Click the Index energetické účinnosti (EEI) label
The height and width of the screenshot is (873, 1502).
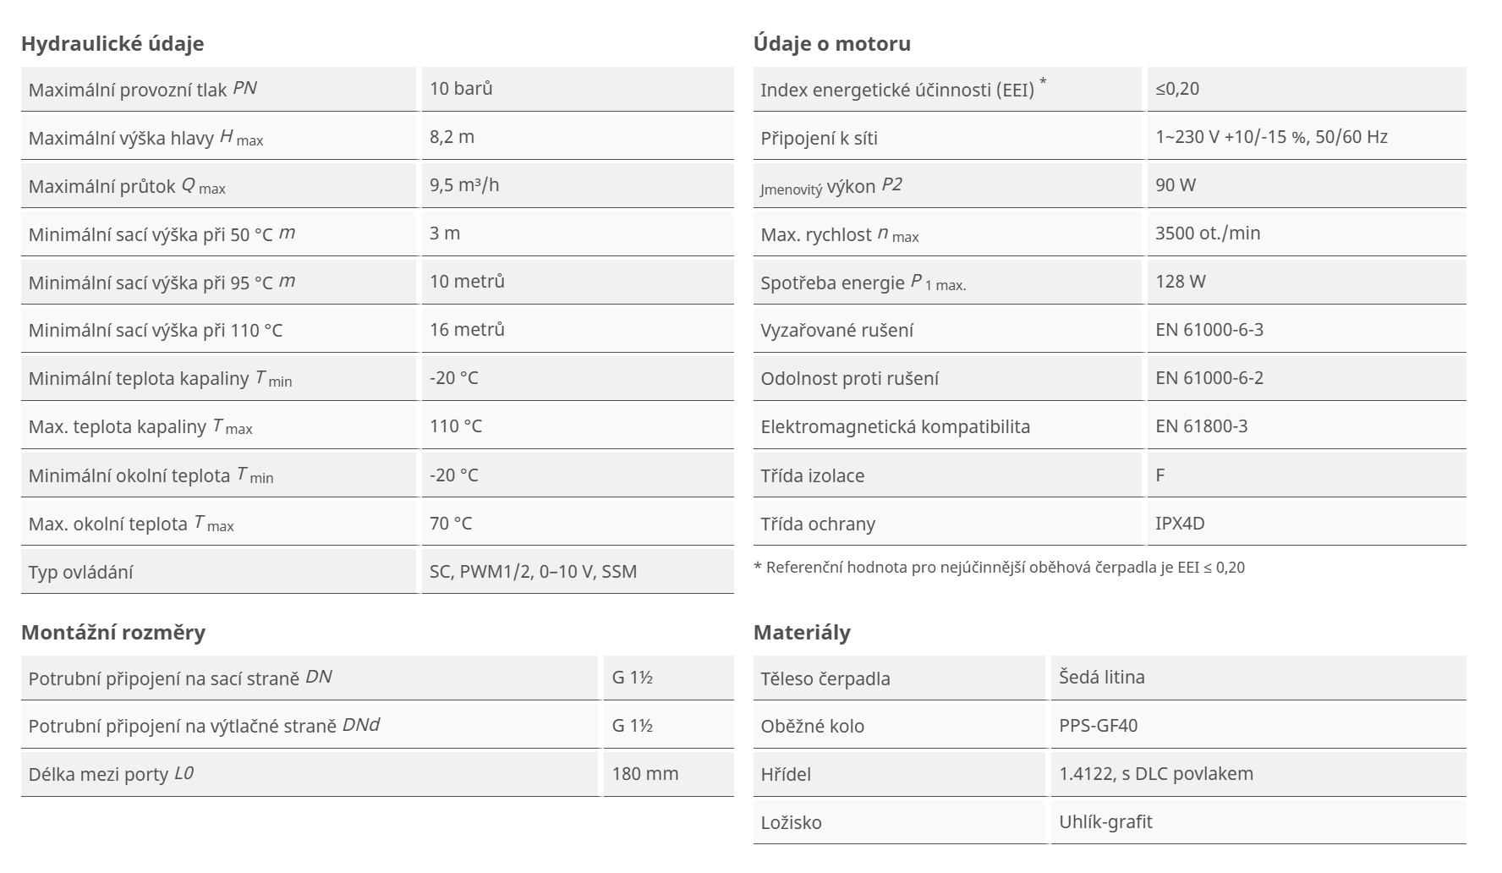[x=897, y=90]
